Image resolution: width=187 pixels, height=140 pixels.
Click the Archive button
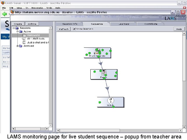click(x=32, y=24)
